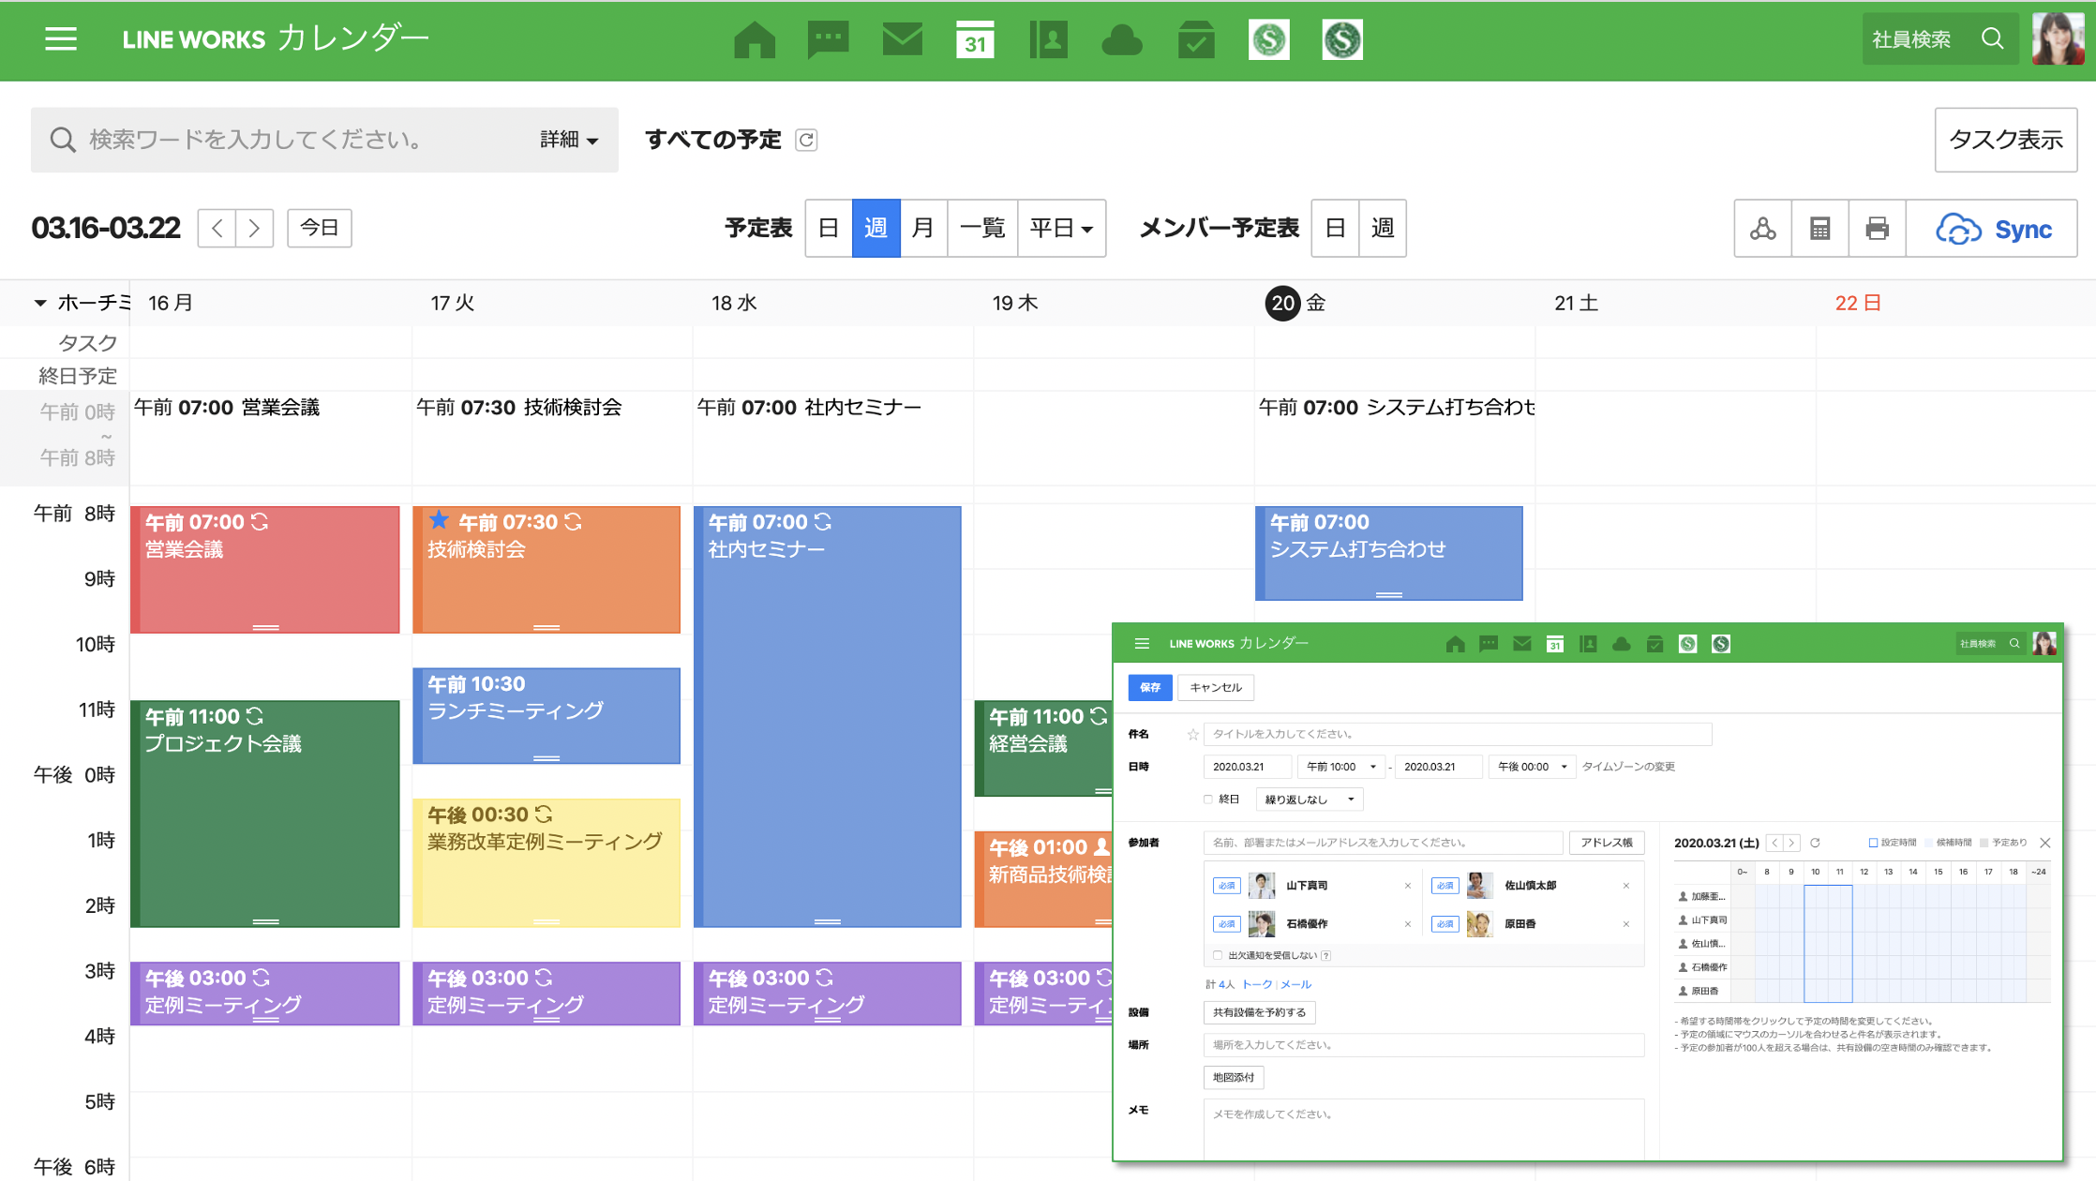Remove participant 山下真司
This screenshot has height=1181, width=2096.
(1407, 886)
